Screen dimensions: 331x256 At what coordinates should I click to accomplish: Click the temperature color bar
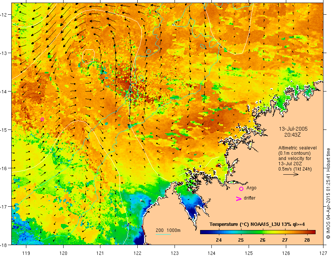pos(258,232)
